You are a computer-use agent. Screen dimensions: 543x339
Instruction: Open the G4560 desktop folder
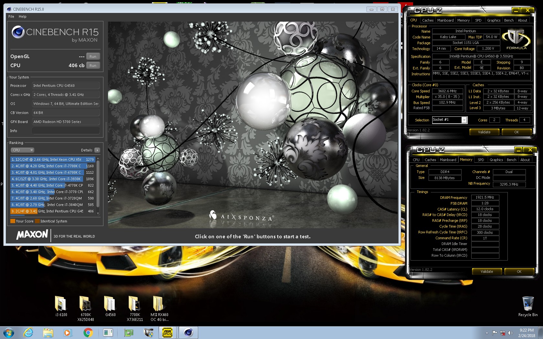pos(110,306)
